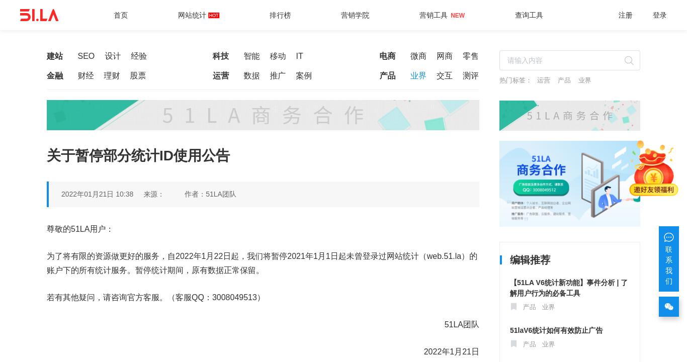This screenshot has height=362, width=687.
Task: Click bookmark icon under 防止广告 article
Action: tap(513, 344)
